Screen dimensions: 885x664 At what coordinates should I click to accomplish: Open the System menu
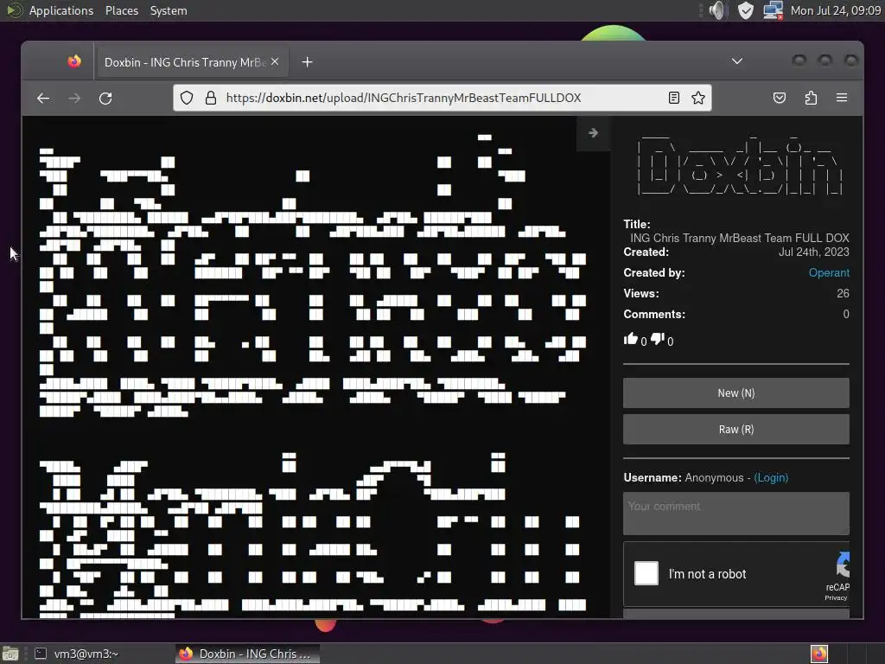point(169,10)
